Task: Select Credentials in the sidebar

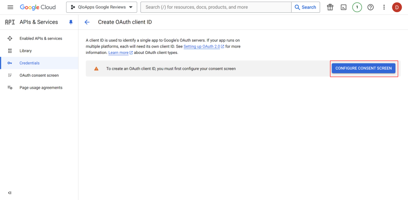Action: (x=29, y=63)
